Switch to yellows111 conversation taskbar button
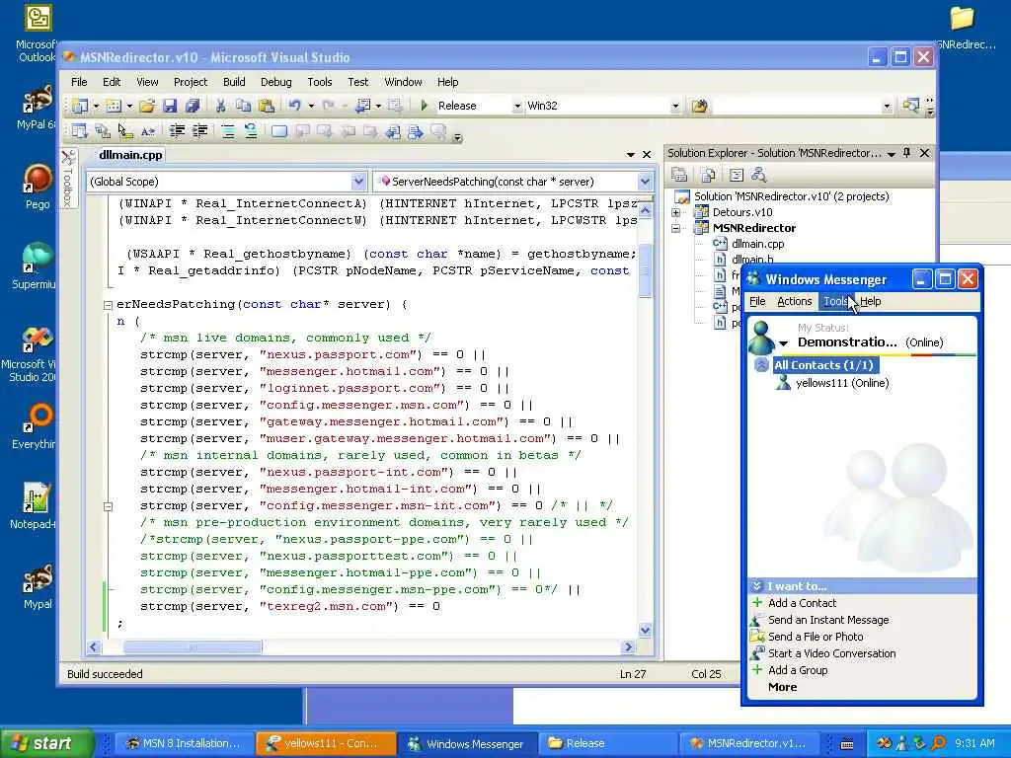Image resolution: width=1011 pixels, height=758 pixels. (326, 744)
